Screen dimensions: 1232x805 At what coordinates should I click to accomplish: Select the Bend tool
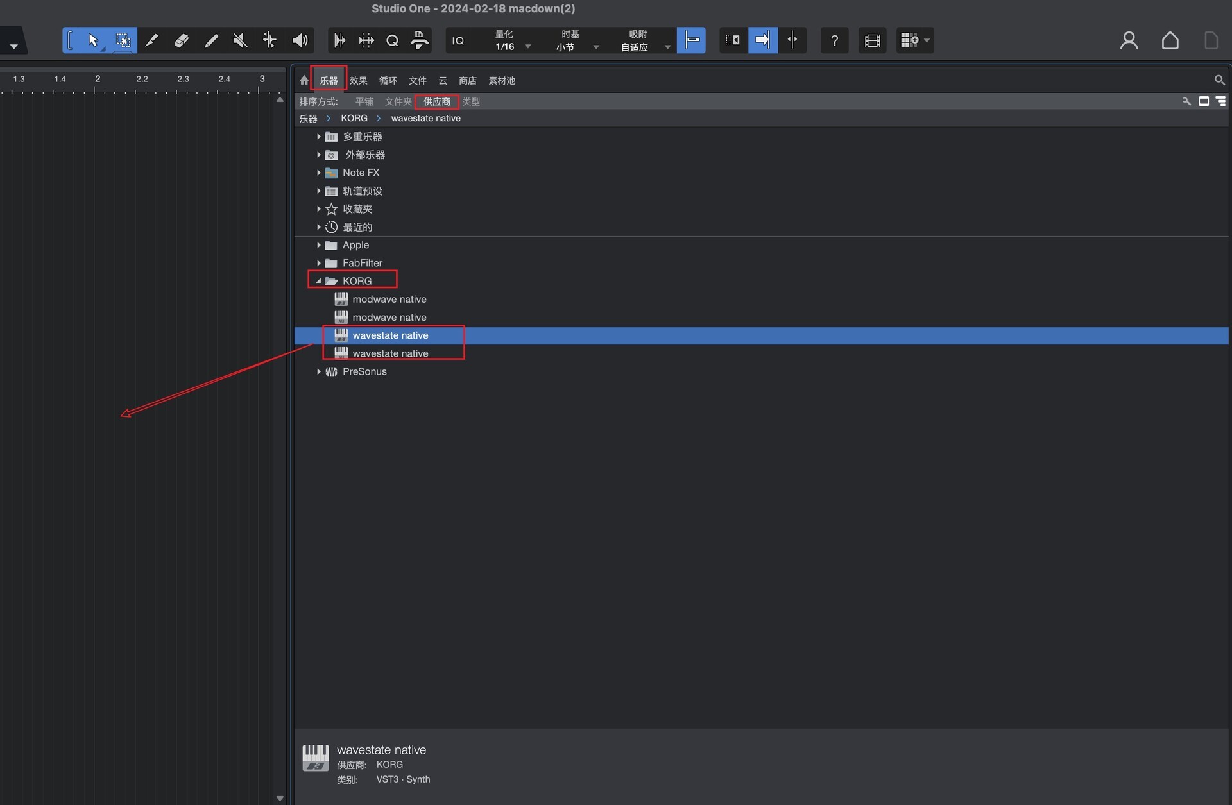269,40
